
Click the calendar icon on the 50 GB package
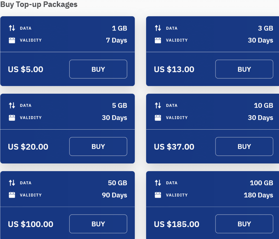(x=12, y=195)
